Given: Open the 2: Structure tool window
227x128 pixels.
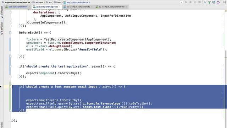Looking at the screenshot, I should [2, 28].
